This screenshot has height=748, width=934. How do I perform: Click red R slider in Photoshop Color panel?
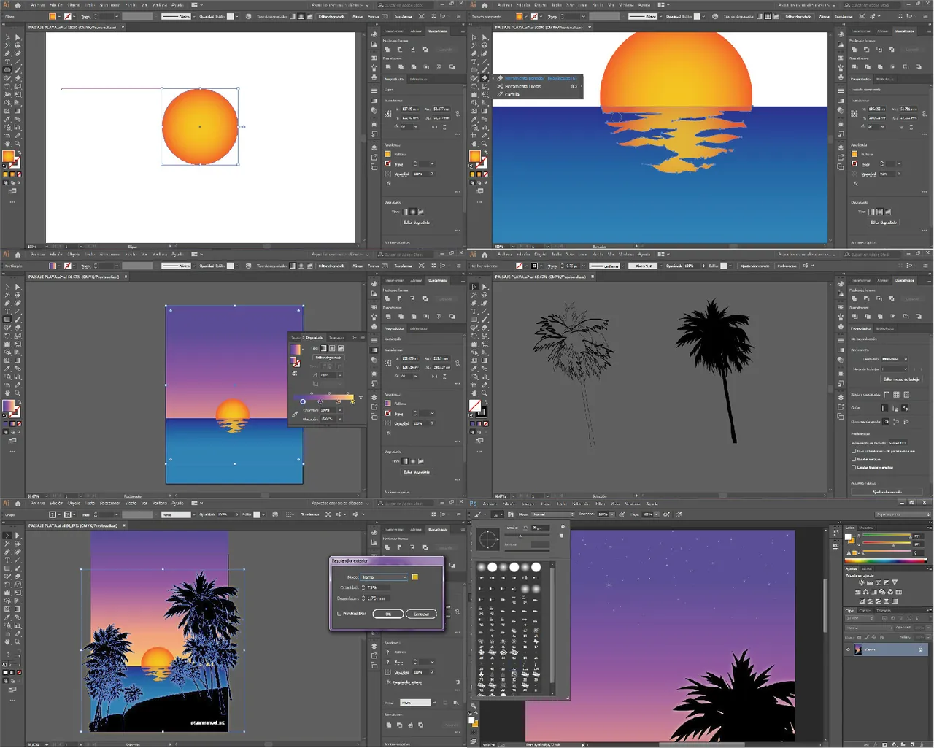click(887, 535)
